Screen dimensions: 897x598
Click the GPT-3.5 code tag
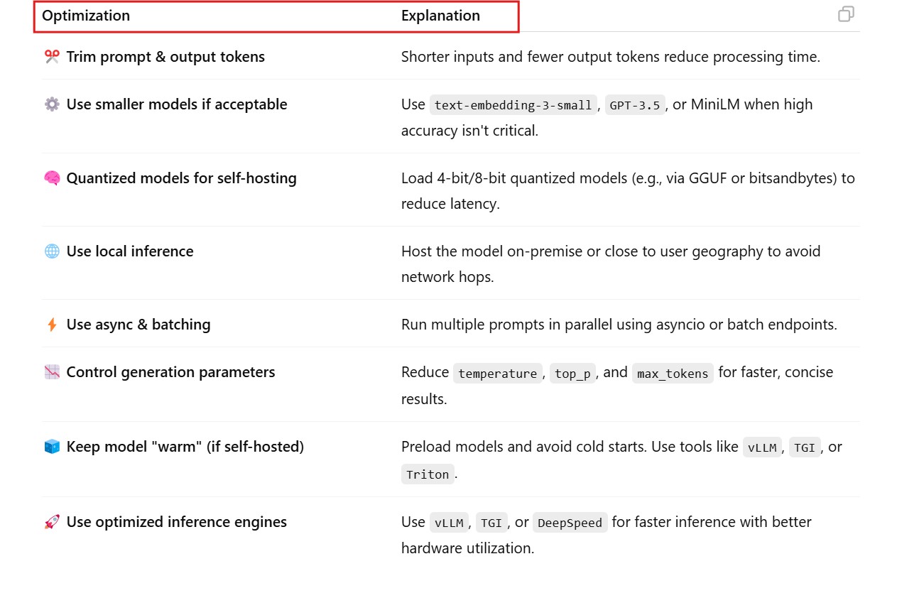pyautogui.click(x=635, y=105)
